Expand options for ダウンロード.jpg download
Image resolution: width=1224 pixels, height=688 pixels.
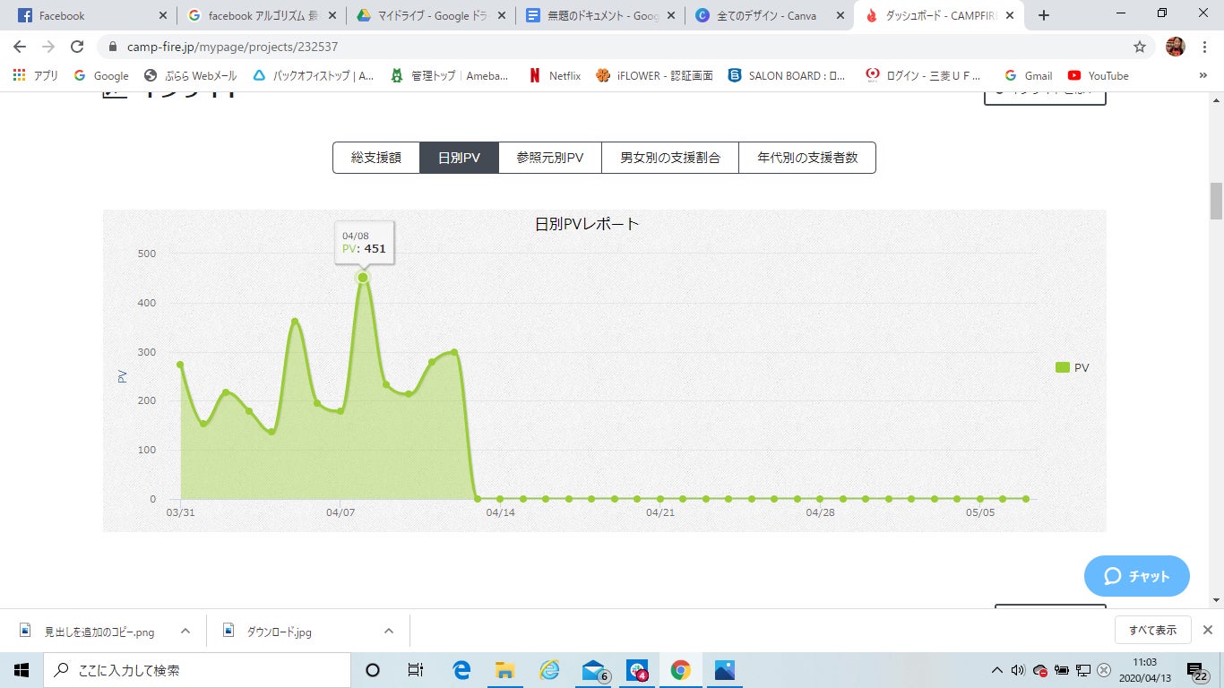[x=389, y=631]
